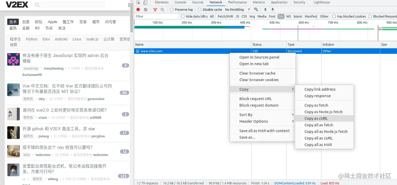Click the JavaScript node tag
397x185 pixels.
click(x=31, y=69)
